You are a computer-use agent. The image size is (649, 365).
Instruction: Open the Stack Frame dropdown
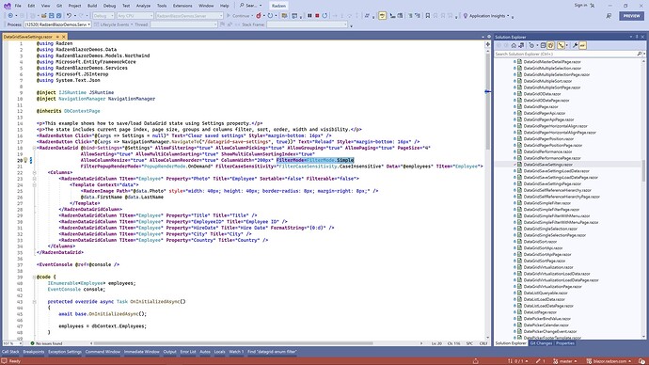point(307,24)
